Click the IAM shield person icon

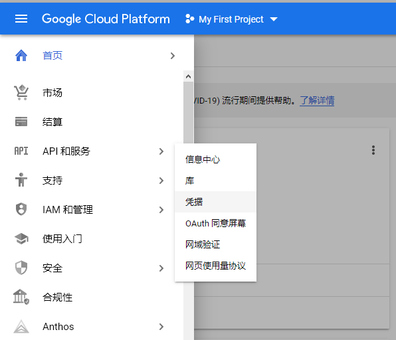[21, 209]
